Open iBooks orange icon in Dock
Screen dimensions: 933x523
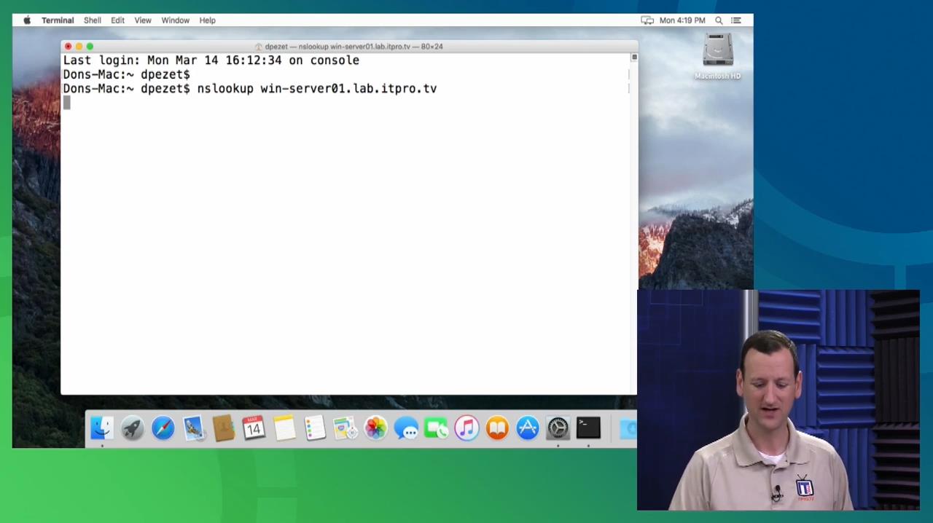[x=497, y=428]
